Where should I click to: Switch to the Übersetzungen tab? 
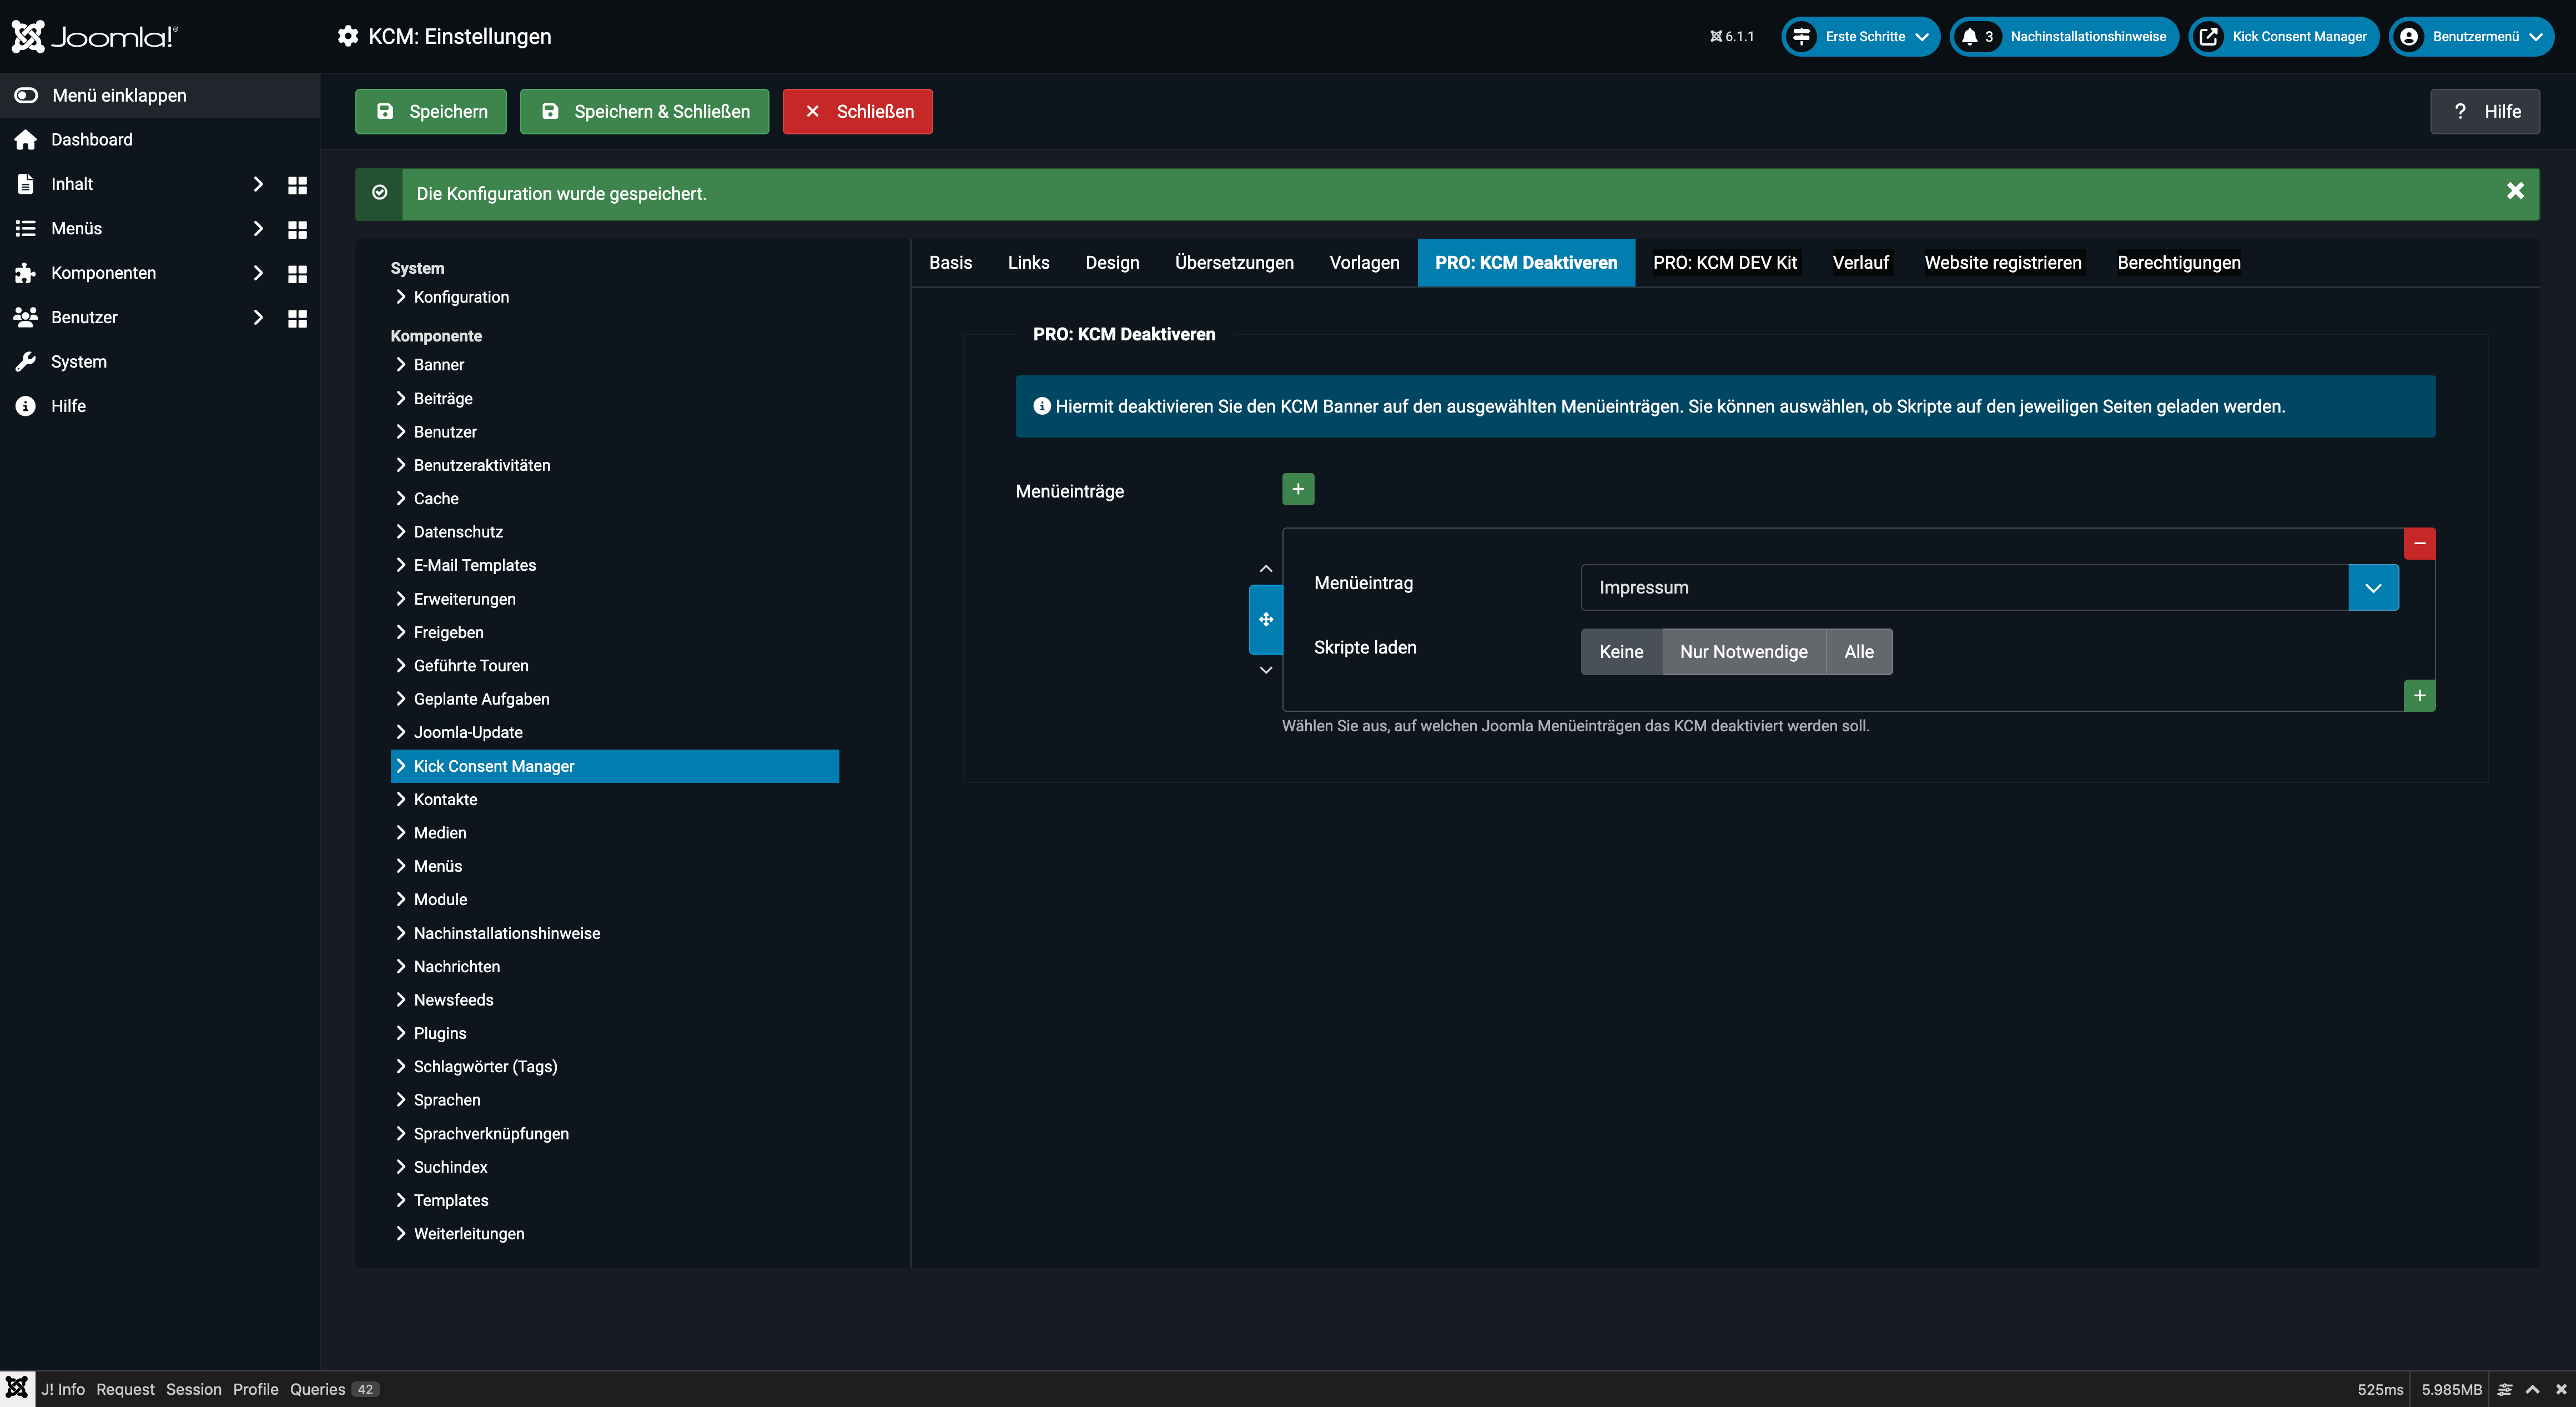tap(1234, 262)
